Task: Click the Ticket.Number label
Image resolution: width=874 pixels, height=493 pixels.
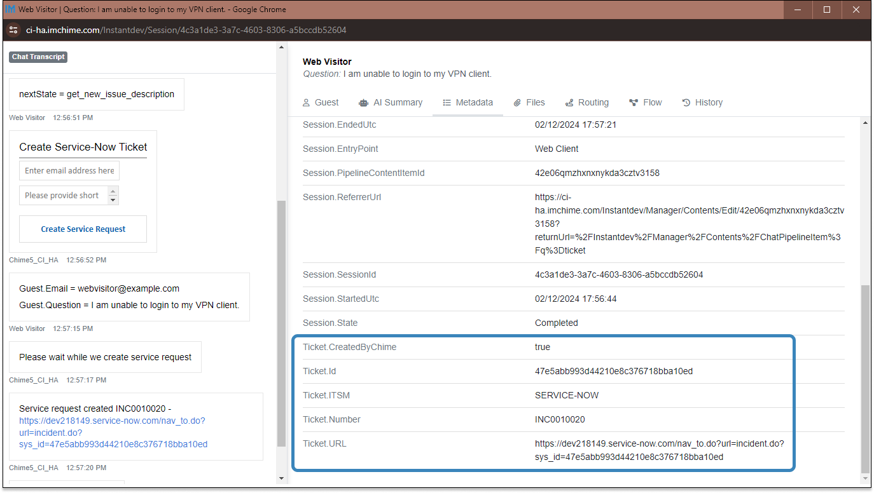Action: coord(331,419)
